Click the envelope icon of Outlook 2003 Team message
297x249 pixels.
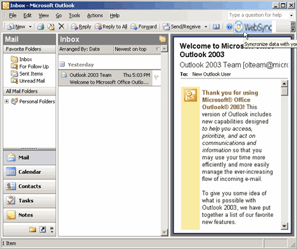[x=64, y=75]
